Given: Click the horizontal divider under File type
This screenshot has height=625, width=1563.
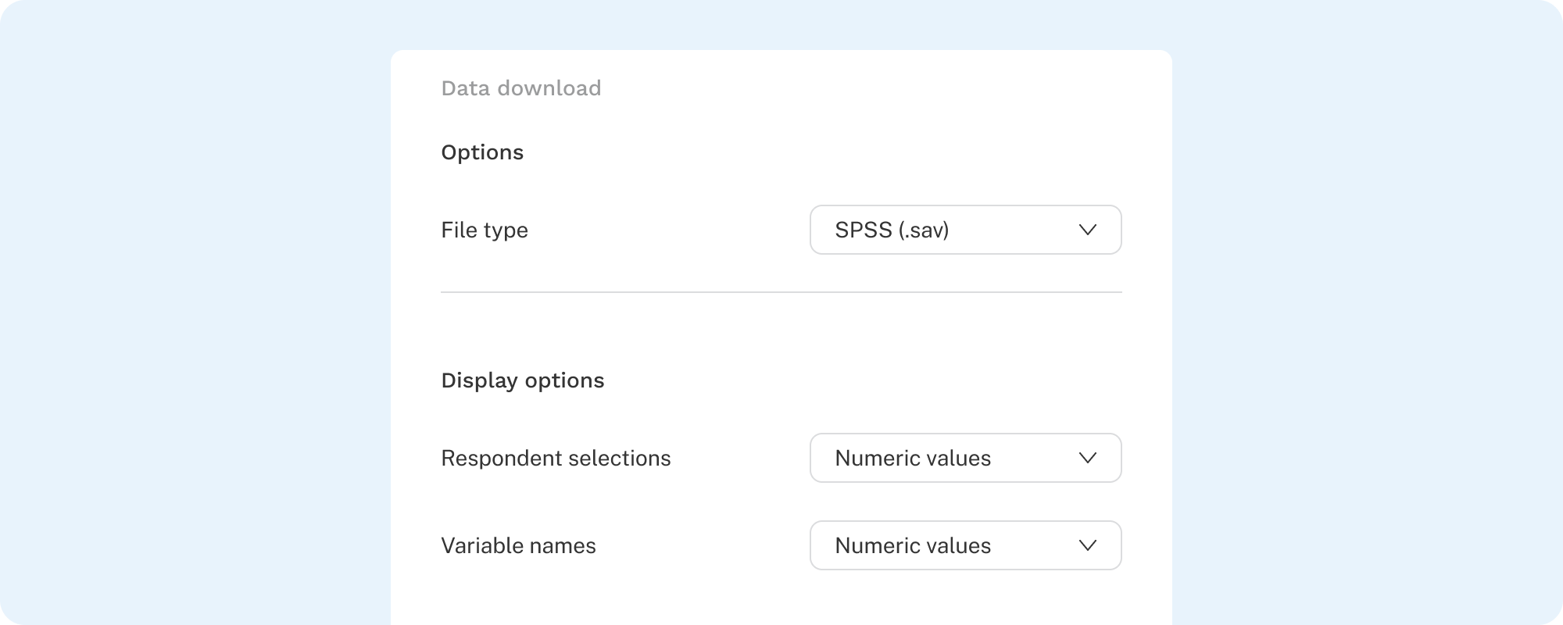Looking at the screenshot, I should coord(781,292).
